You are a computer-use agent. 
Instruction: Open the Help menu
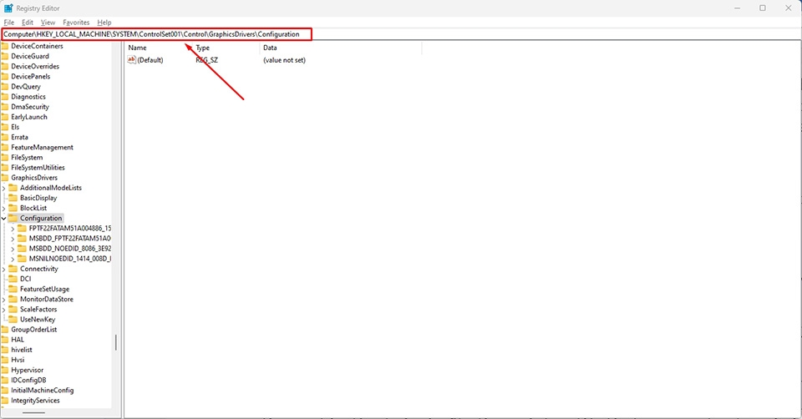tap(104, 23)
